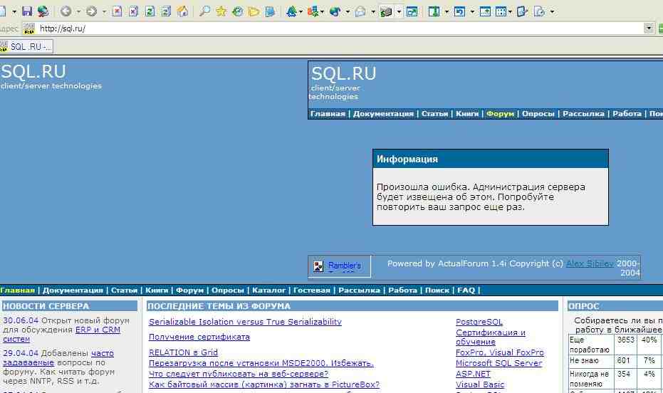
Task: Open Favorites with the star icon
Action: tap(221, 11)
